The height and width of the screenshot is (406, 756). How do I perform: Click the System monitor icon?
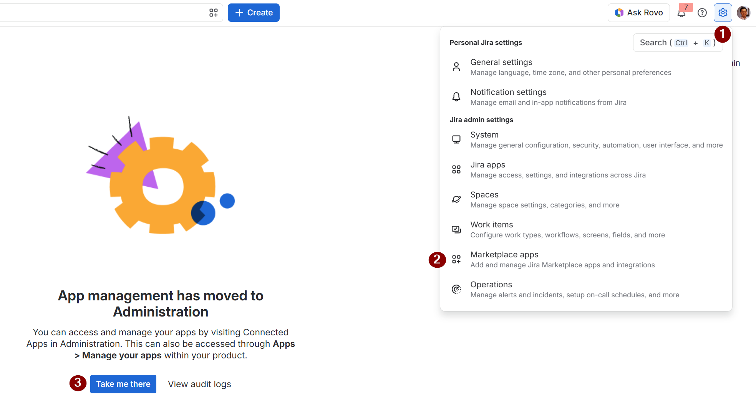456,139
